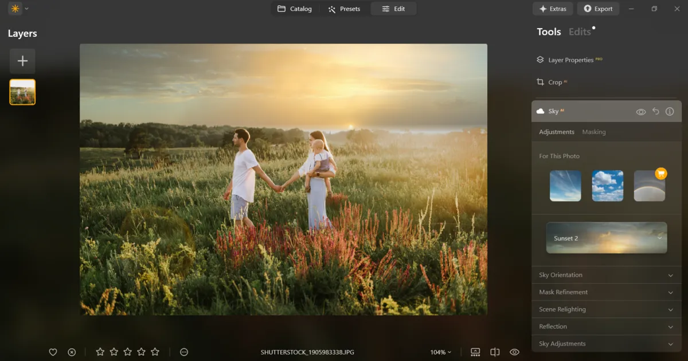Expand the Sky Orientation section
This screenshot has height=361, width=688.
point(606,275)
